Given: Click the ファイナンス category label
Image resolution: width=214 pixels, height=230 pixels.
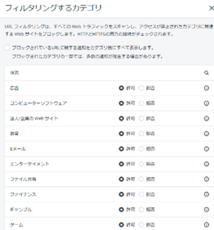Looking at the screenshot, I should click(23, 195).
